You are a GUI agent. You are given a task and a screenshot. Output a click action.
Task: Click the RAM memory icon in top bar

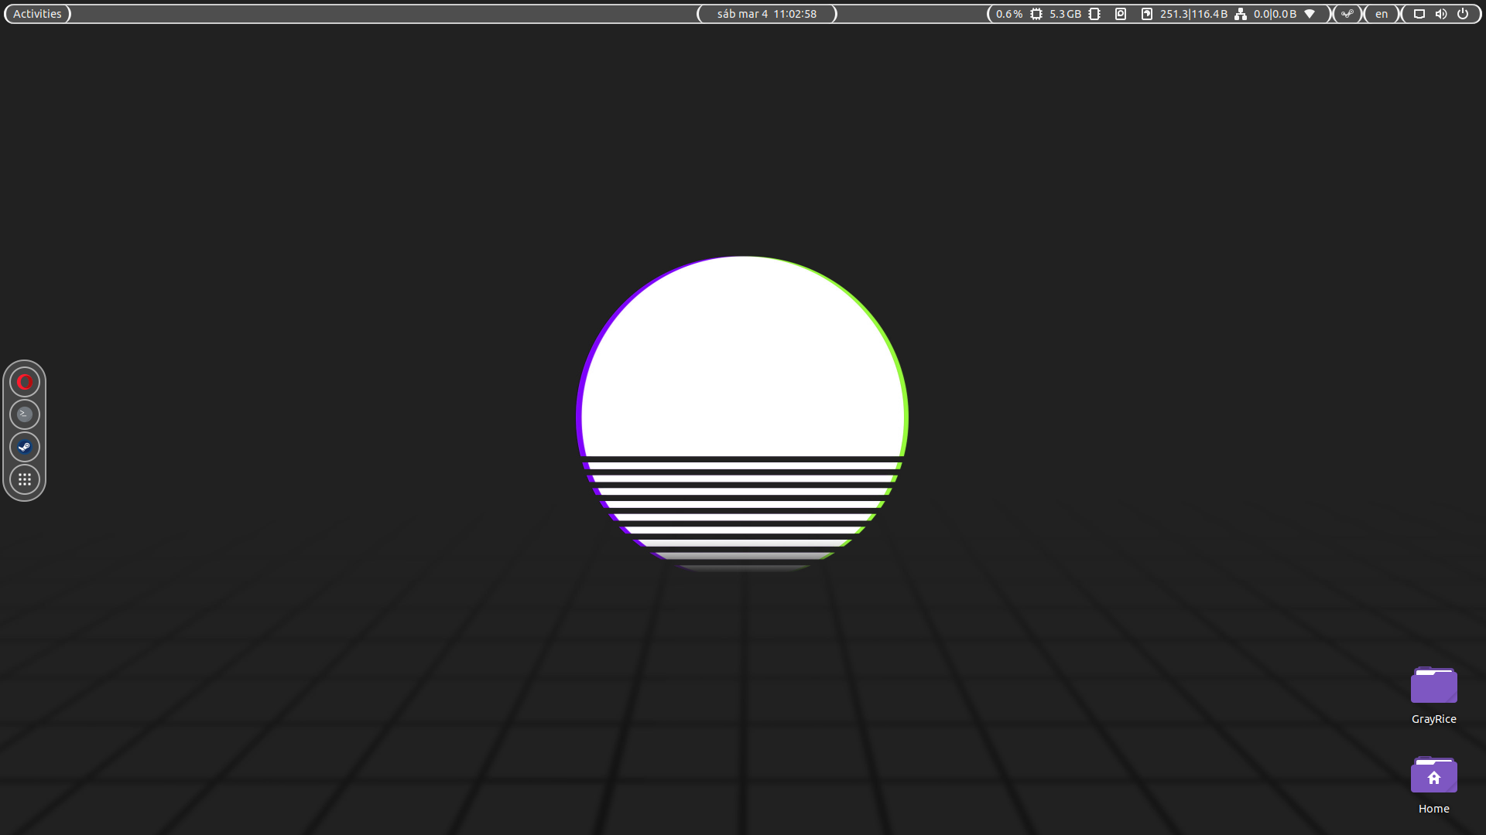tap(1094, 14)
